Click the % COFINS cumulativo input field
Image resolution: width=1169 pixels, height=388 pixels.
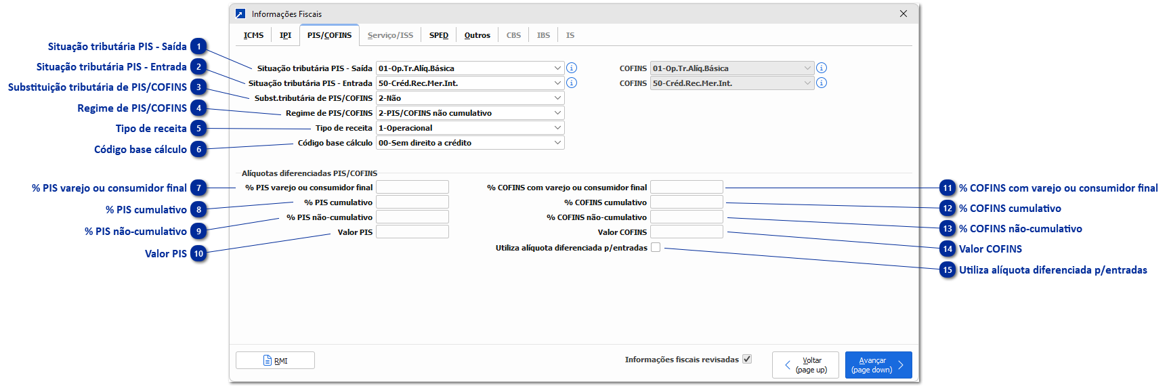coord(687,202)
